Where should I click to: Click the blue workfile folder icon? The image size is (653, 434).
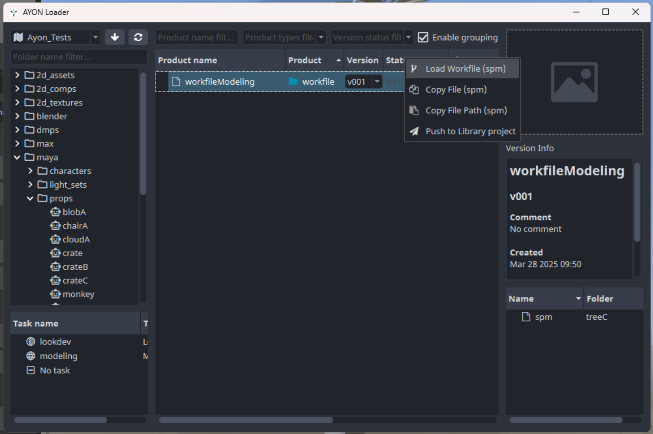click(x=293, y=82)
